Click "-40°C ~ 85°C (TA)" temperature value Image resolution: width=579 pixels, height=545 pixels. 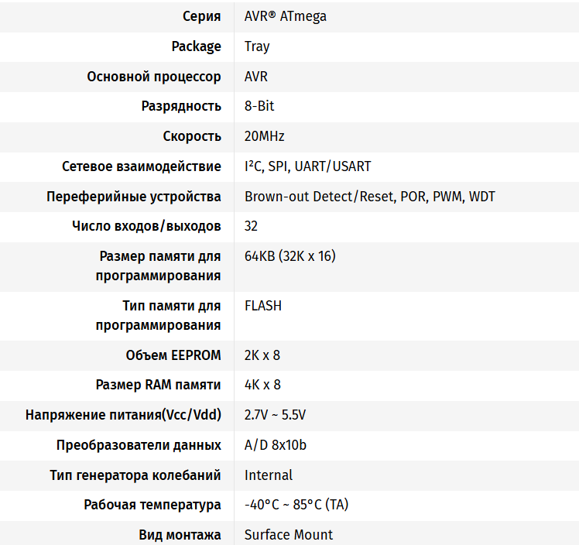[296, 505]
